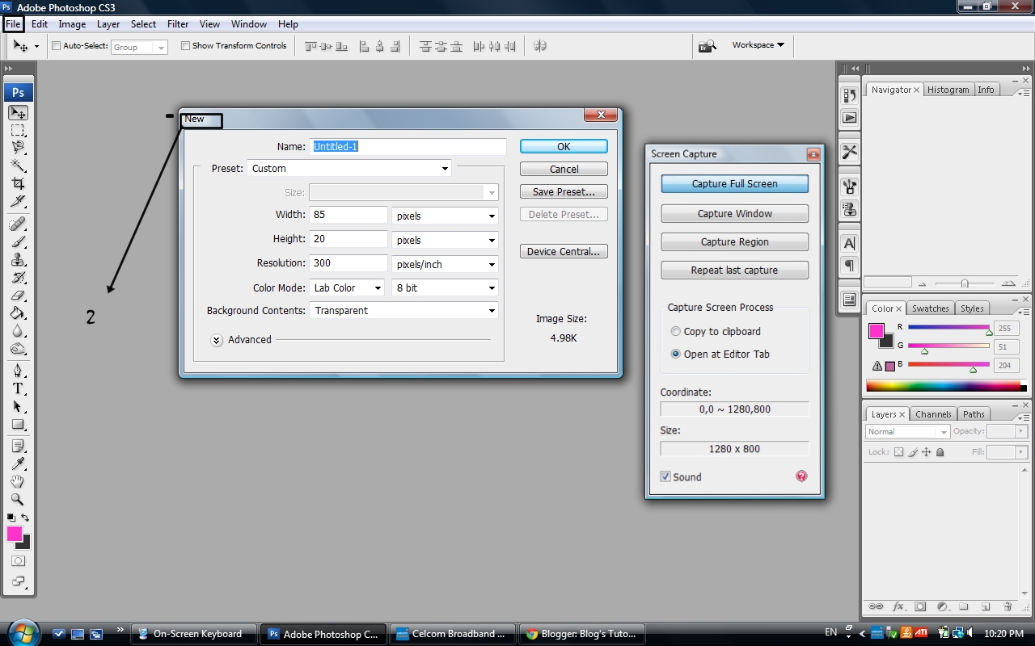
Task: Select the Notes tool
Action: (18, 446)
